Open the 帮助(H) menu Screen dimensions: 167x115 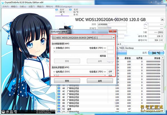[50, 7]
